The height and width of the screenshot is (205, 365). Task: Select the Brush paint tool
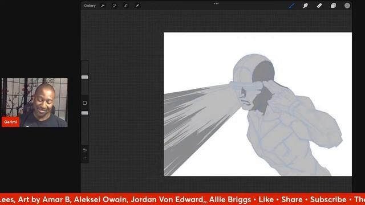pos(291,6)
